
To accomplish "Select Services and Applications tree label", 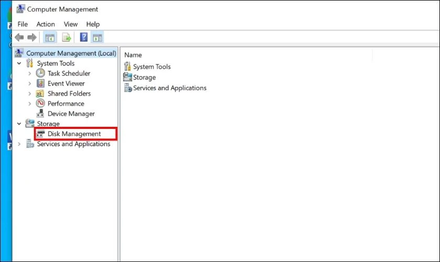I will 73,144.
